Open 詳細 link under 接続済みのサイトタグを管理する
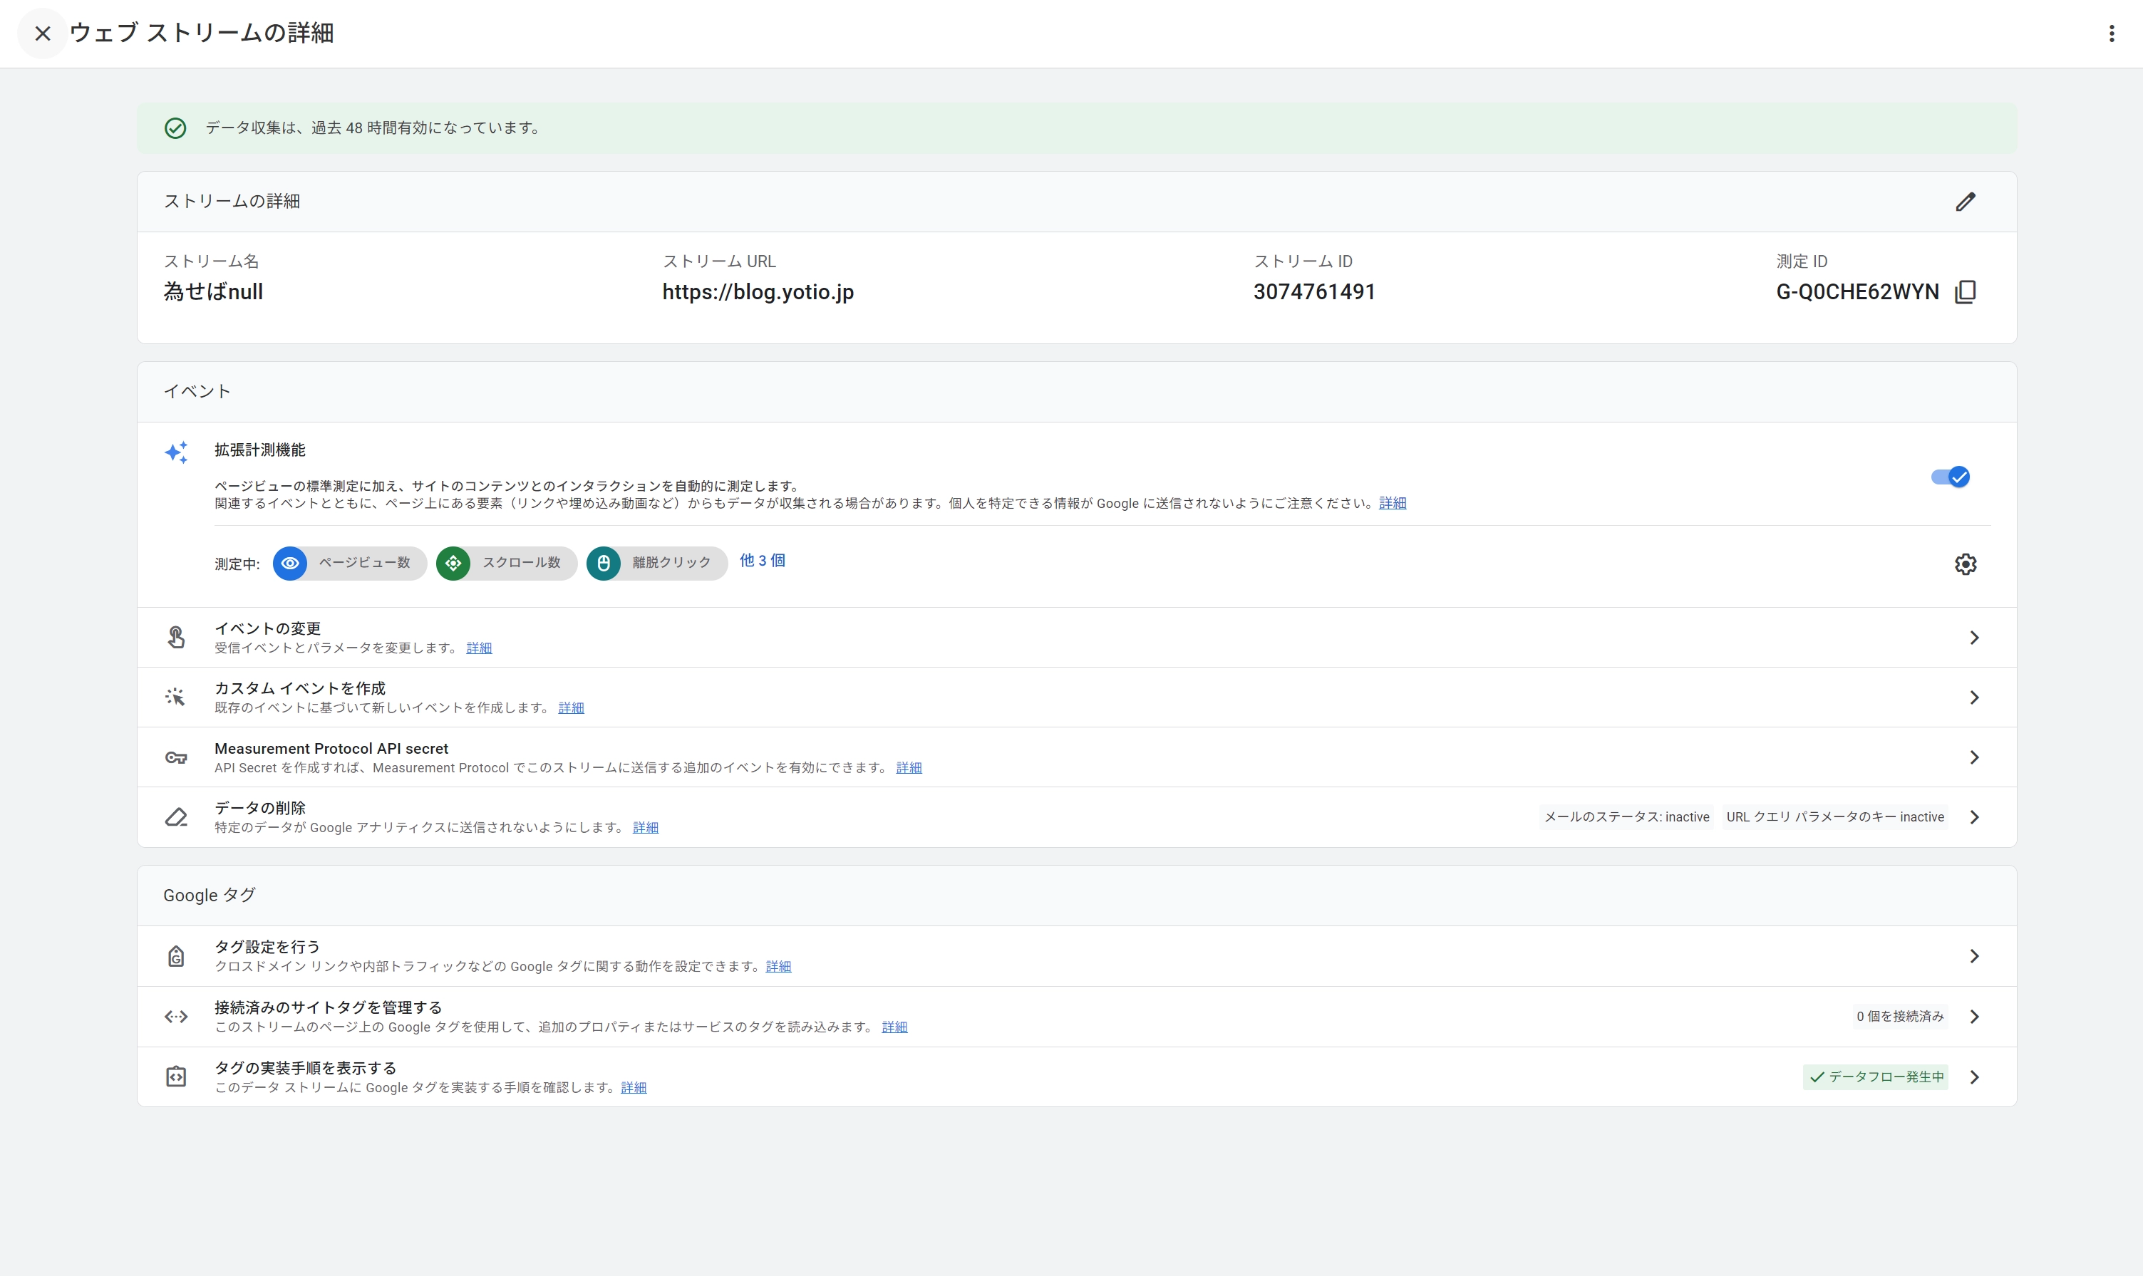Image resolution: width=2143 pixels, height=1276 pixels. (x=894, y=1027)
